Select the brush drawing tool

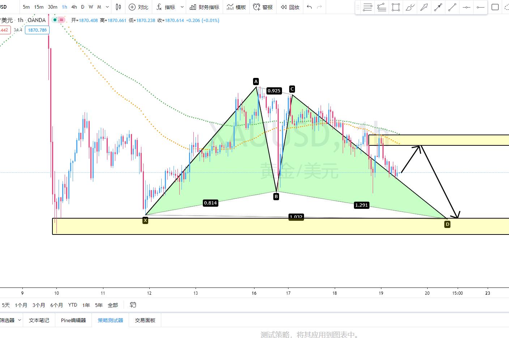(x=410, y=7)
